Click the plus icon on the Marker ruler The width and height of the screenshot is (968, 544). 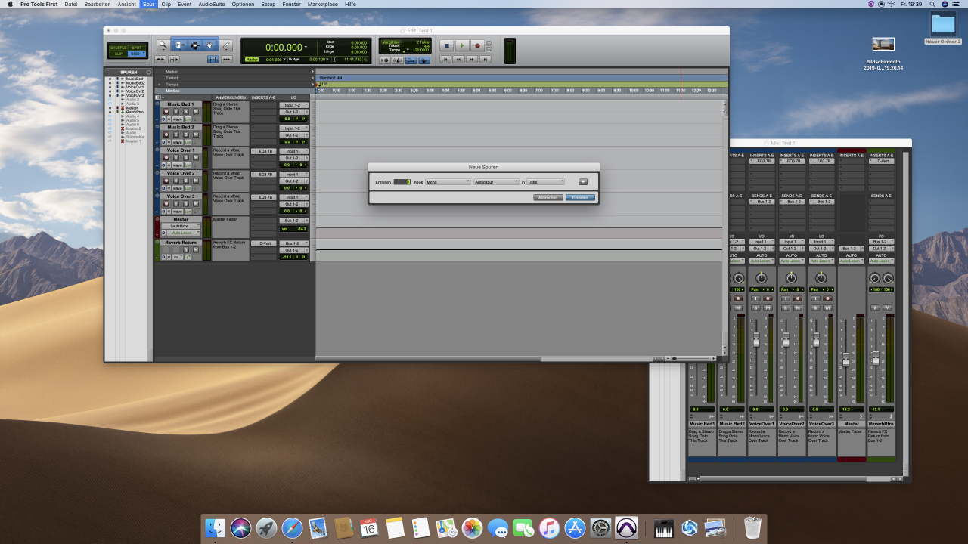pos(312,72)
